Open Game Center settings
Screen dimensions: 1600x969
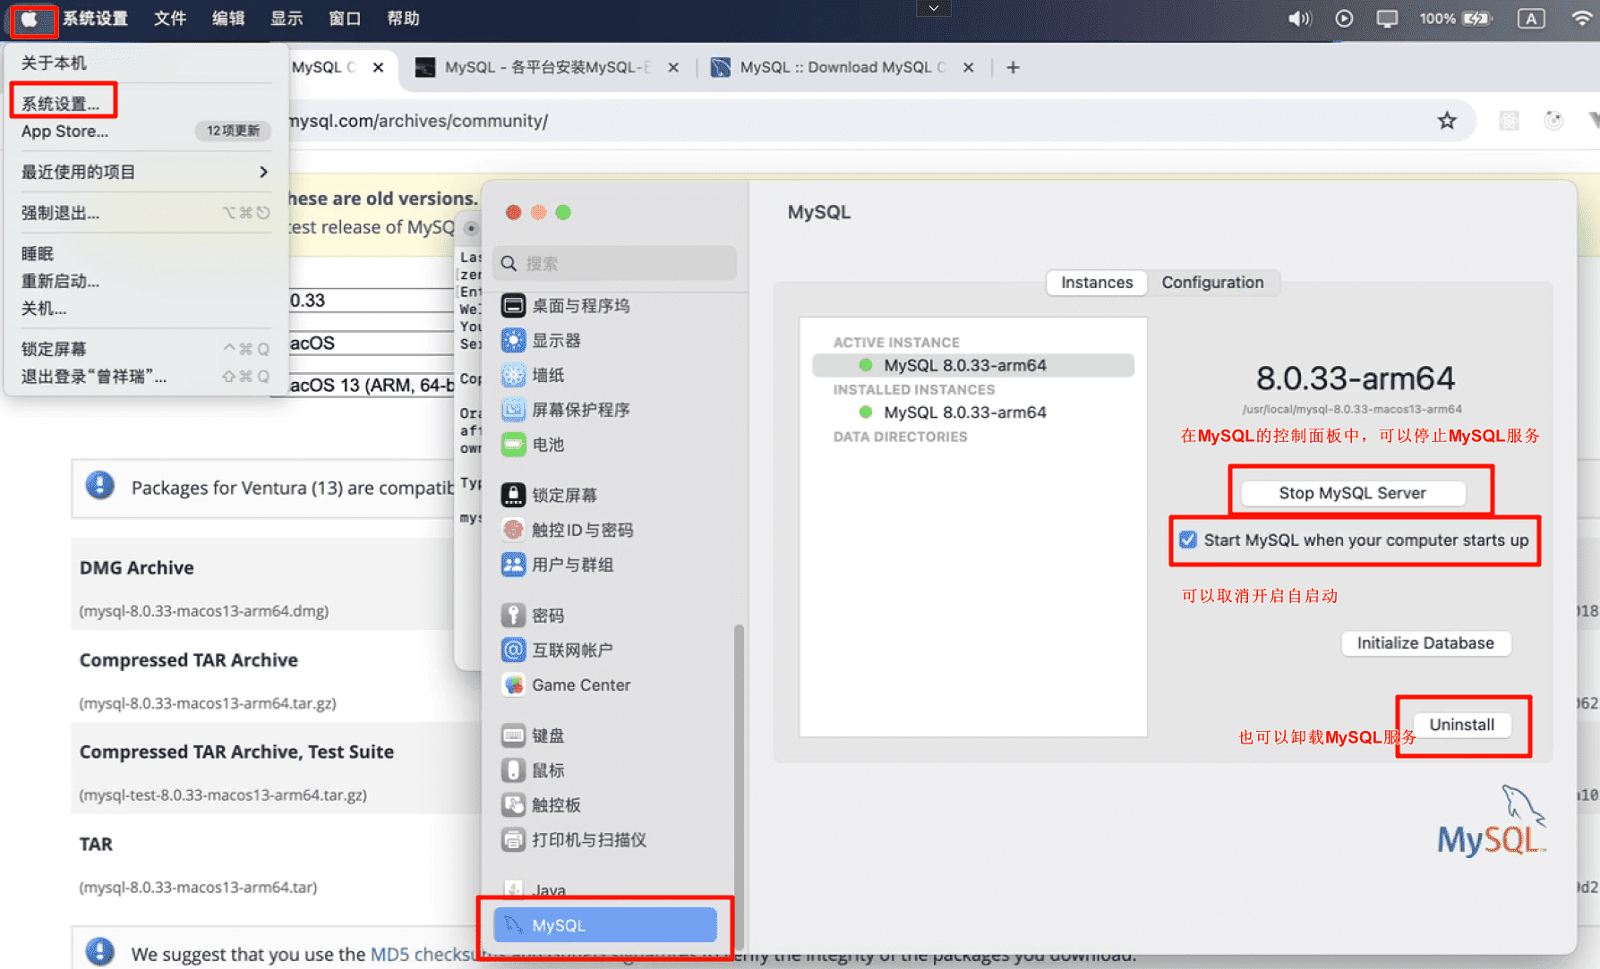[x=567, y=684]
